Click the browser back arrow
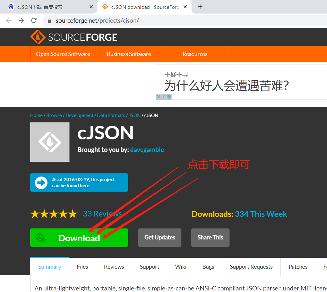 pos(8,20)
